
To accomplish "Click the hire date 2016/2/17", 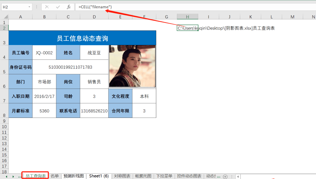I will tap(44, 96).
